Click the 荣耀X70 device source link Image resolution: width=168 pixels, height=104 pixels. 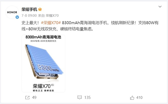52,15
